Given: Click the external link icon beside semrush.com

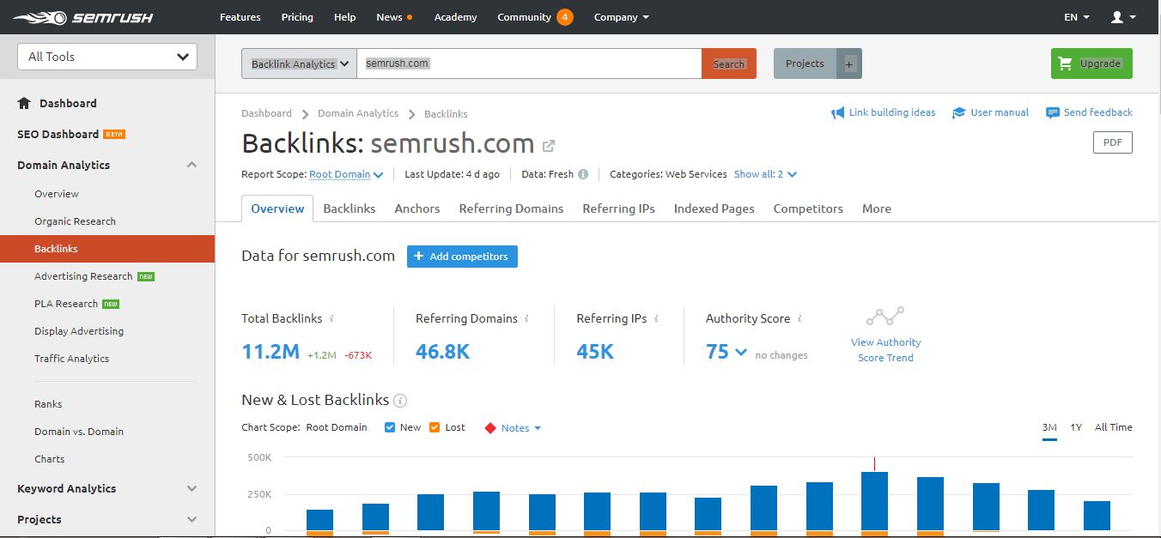Looking at the screenshot, I should point(549,145).
